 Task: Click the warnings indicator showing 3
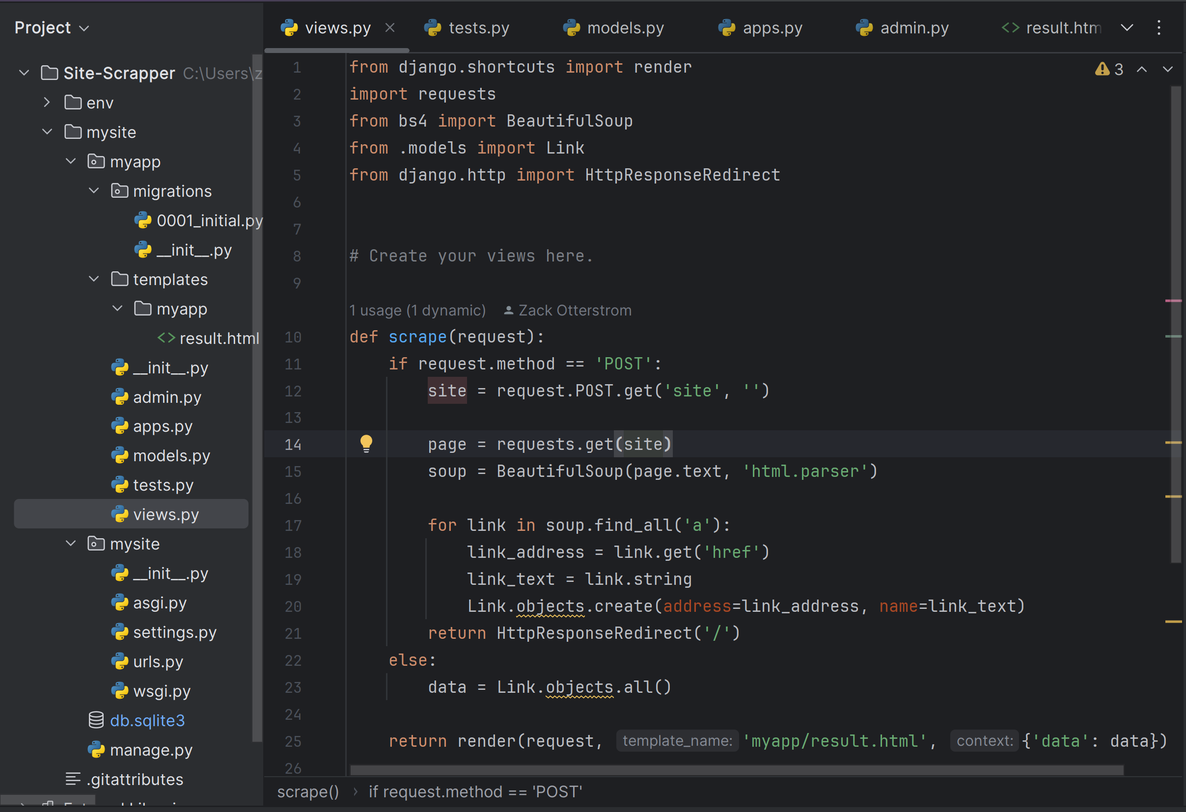click(x=1109, y=69)
